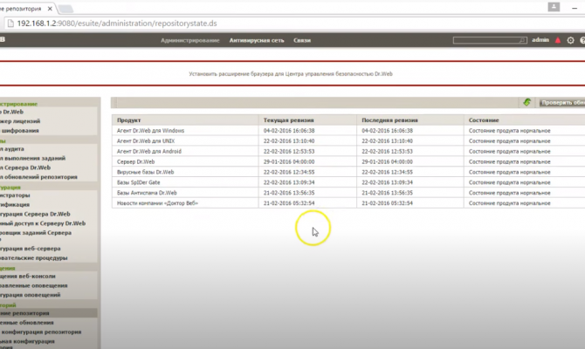Open the Администрирование menu
The height and width of the screenshot is (349, 585).
coord(189,40)
